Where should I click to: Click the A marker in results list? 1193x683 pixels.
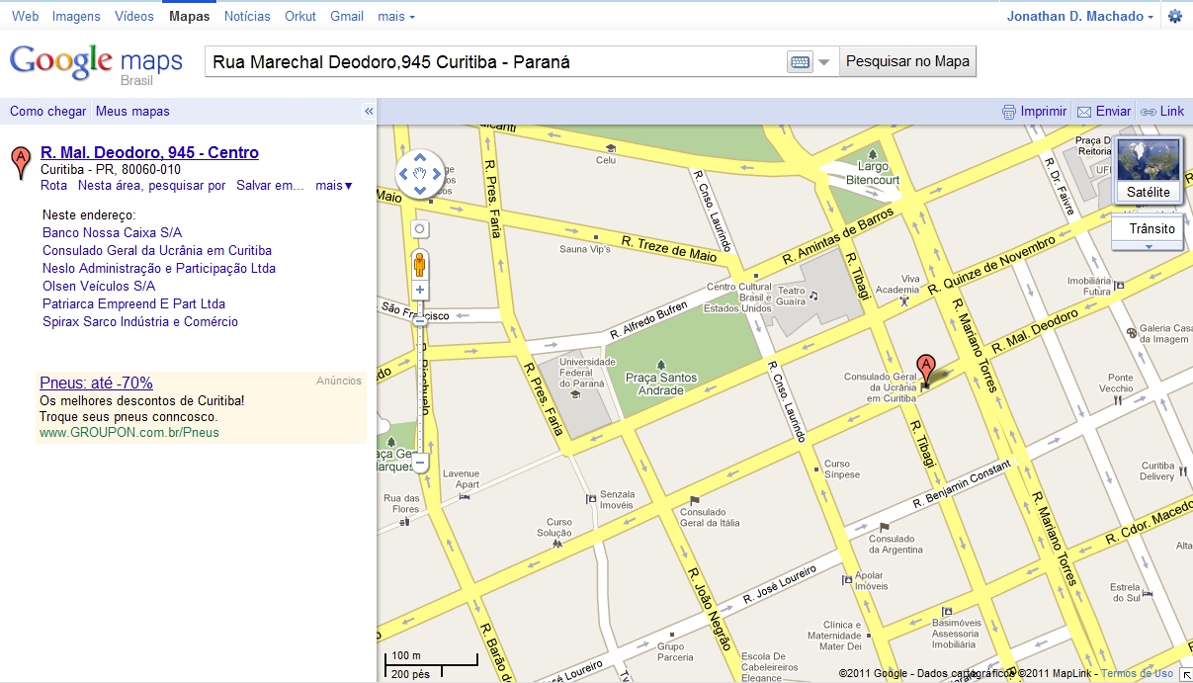click(x=20, y=163)
